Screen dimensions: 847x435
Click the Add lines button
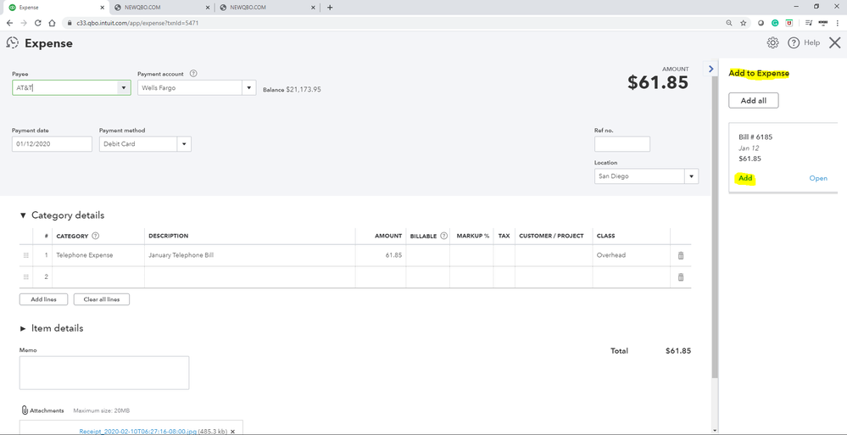(x=44, y=299)
